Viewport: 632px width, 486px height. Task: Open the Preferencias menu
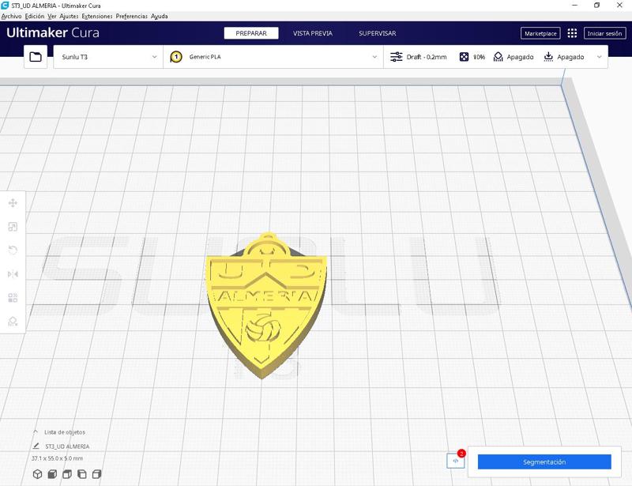coord(132,16)
